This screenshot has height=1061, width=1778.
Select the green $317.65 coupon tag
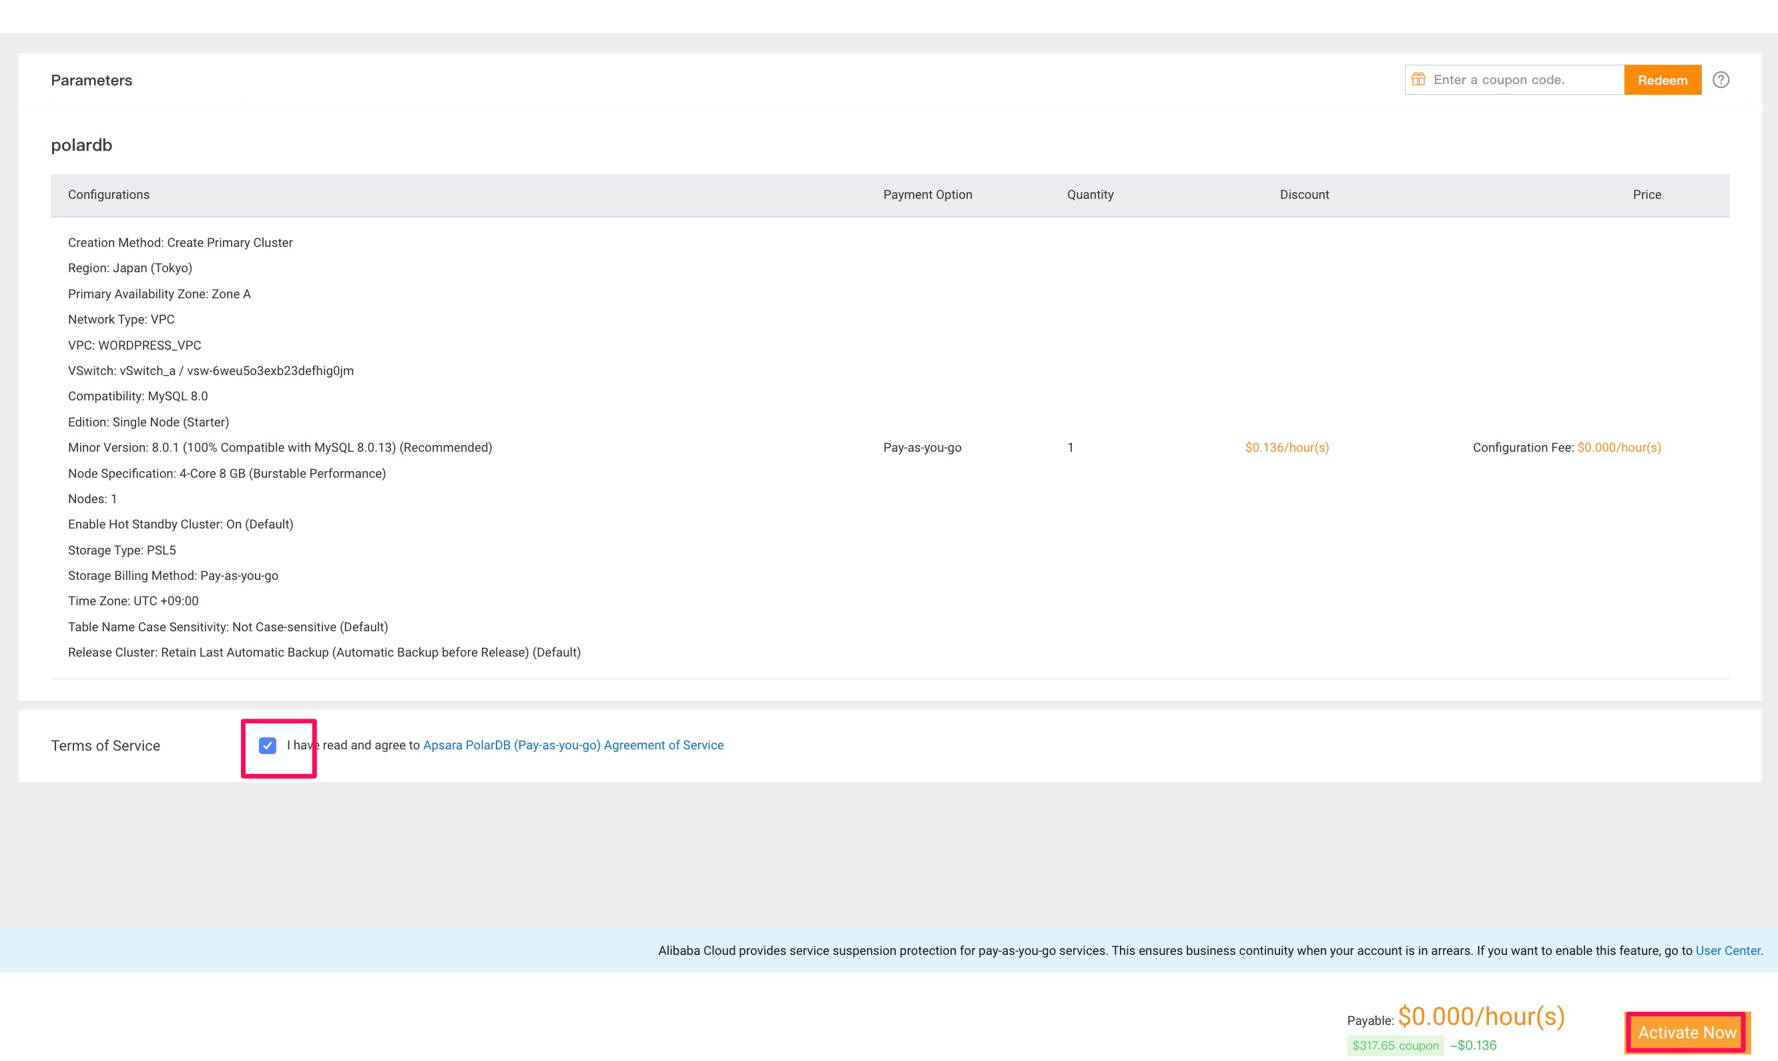[1395, 1045]
